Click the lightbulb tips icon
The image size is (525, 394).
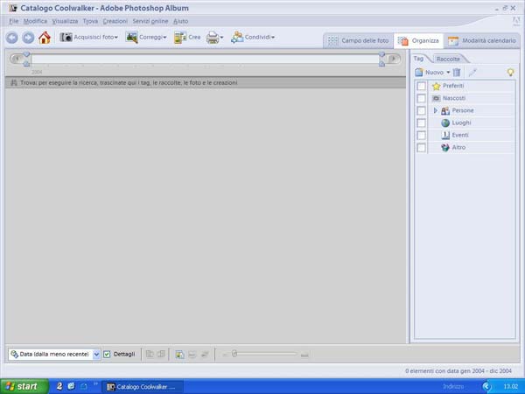click(x=510, y=72)
